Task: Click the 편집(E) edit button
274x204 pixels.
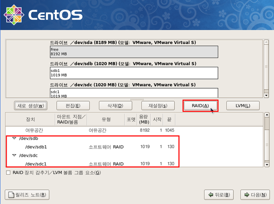Action: point(73,106)
